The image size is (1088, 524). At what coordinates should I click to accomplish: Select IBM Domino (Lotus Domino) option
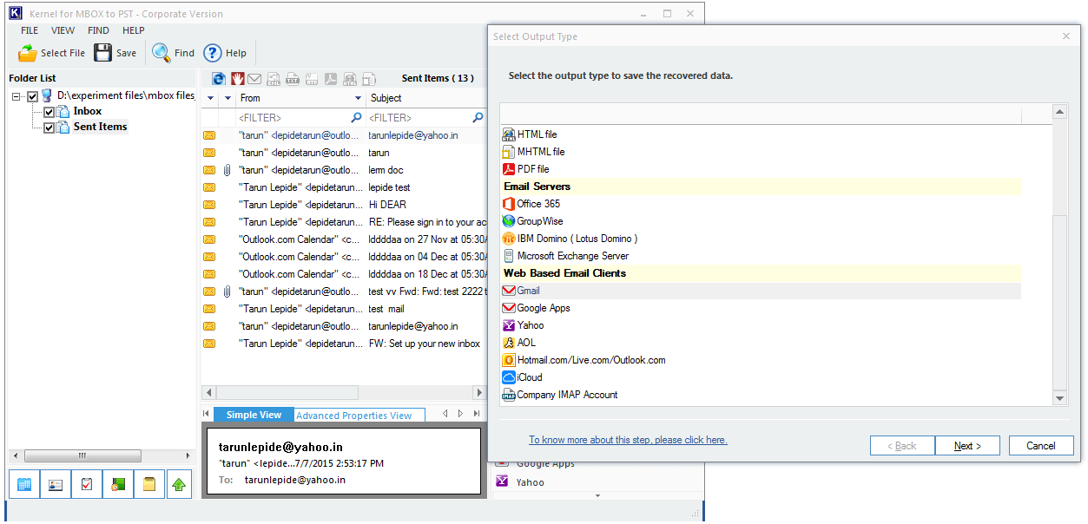pos(570,239)
